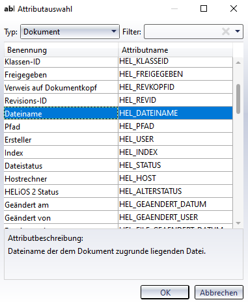The image size is (248, 302).
Task: Select the Geändert am row
Action: (x=118, y=204)
